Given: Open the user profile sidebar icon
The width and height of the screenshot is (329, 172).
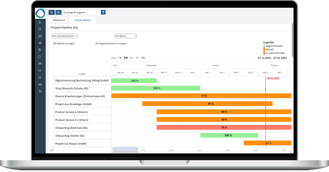Looking at the screenshot, I should (40, 22).
